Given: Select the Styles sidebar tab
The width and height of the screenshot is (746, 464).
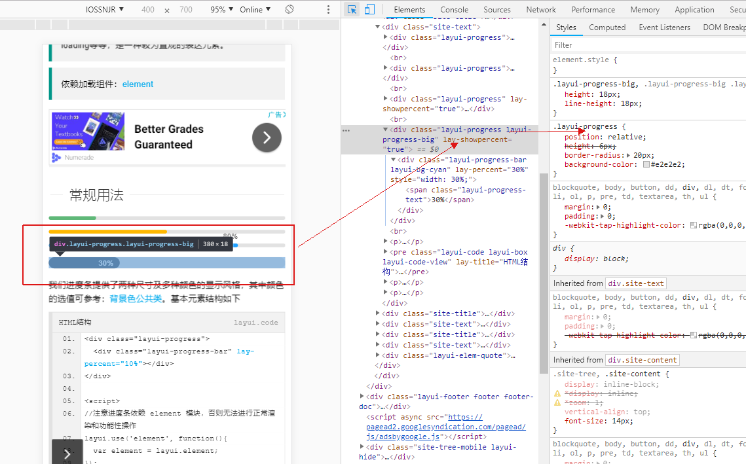Looking at the screenshot, I should click(566, 27).
